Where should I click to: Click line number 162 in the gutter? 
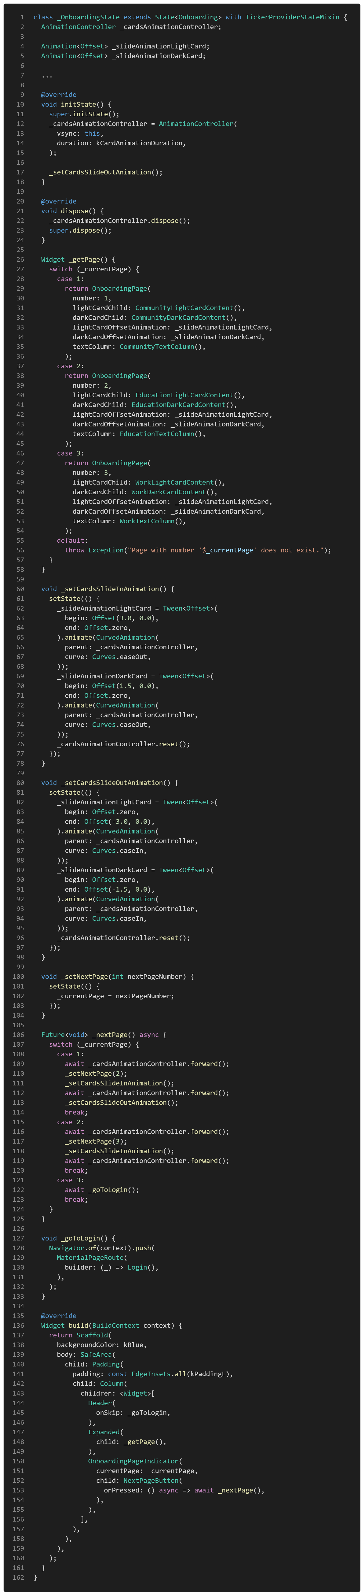(19, 1578)
